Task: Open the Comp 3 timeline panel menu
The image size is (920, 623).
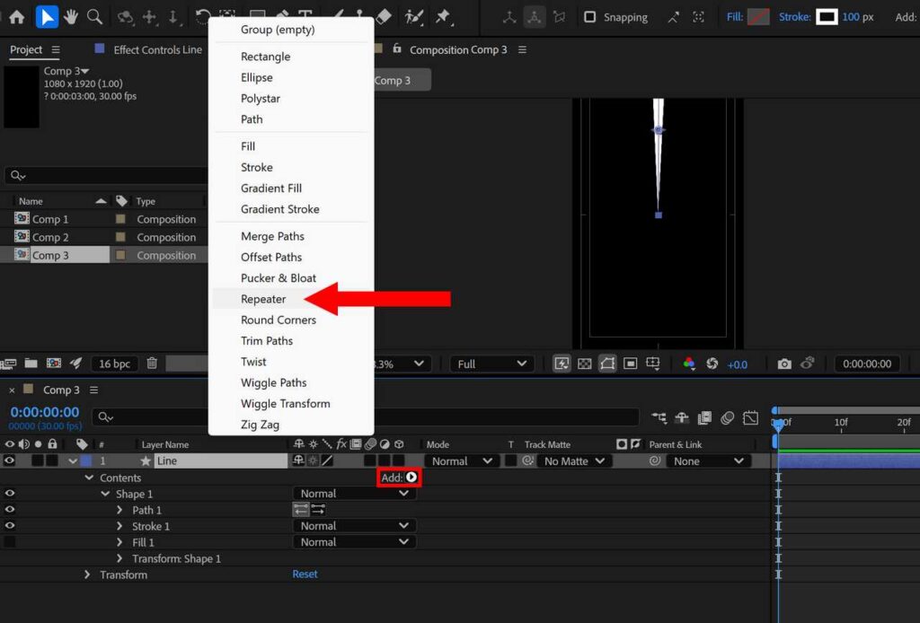Action: coord(93,390)
